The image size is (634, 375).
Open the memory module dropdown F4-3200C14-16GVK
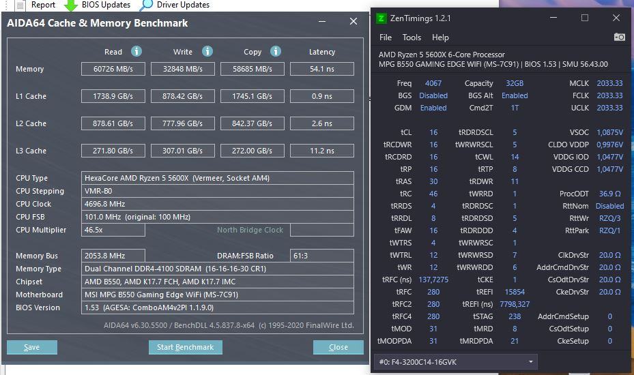tap(456, 362)
